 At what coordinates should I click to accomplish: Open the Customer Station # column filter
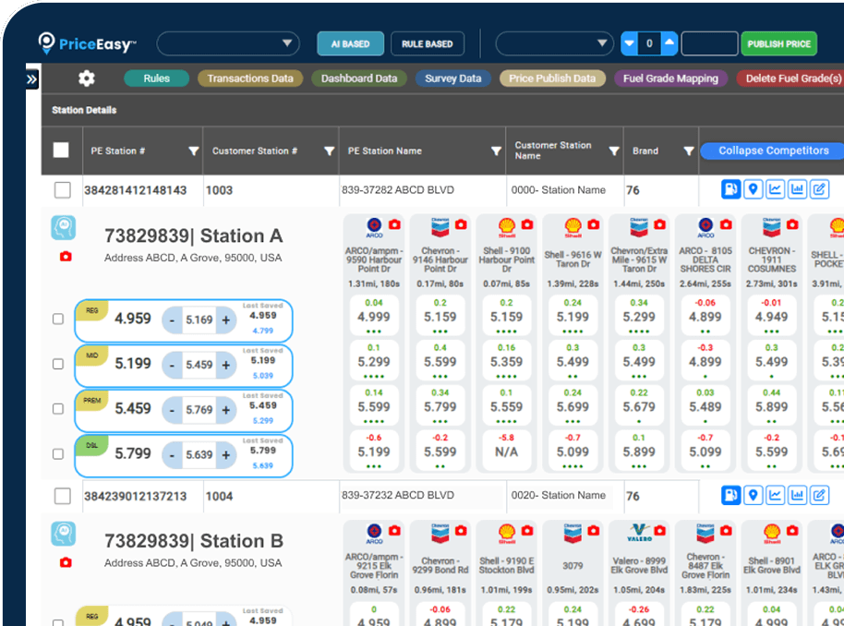pyautogui.click(x=330, y=151)
